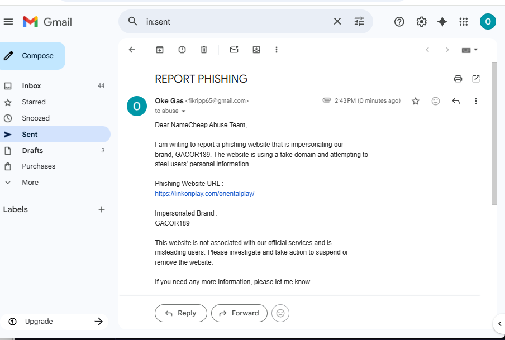Image resolution: width=505 pixels, height=340 pixels.
Task: Show details dropdown next to 'to abuse'
Action: point(184,111)
